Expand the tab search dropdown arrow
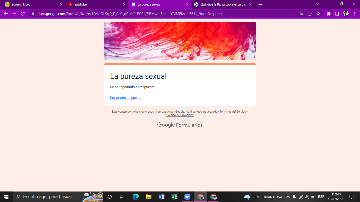 point(318,4)
